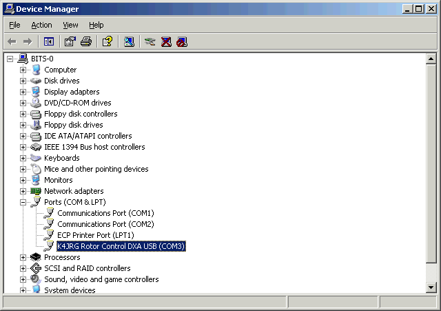This screenshot has height=311, width=441.
Task: Select the Keyboards label
Action: coord(62,158)
